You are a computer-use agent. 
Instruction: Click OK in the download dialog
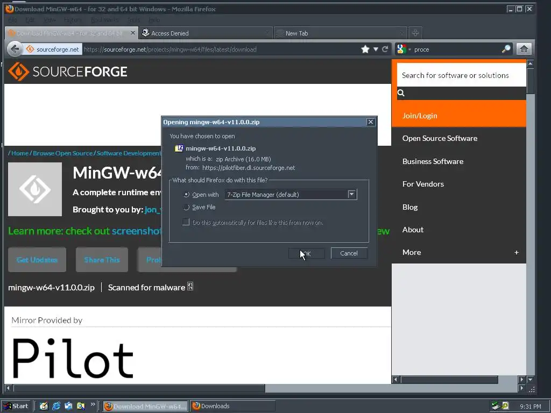[306, 253]
